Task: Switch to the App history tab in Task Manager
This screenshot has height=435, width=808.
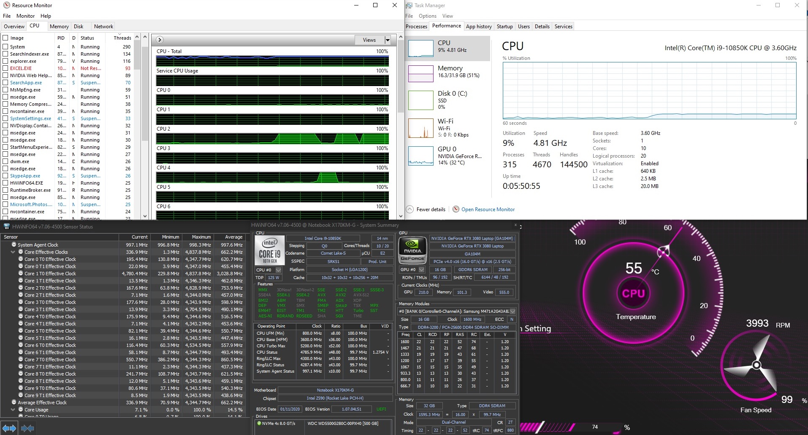Action: 479,26
